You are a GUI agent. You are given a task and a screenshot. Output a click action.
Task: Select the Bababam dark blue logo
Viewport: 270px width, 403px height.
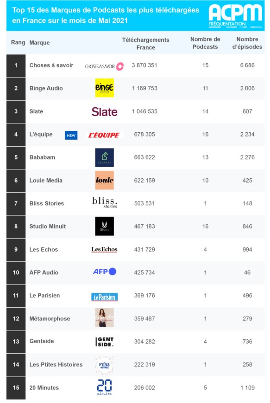point(104,157)
